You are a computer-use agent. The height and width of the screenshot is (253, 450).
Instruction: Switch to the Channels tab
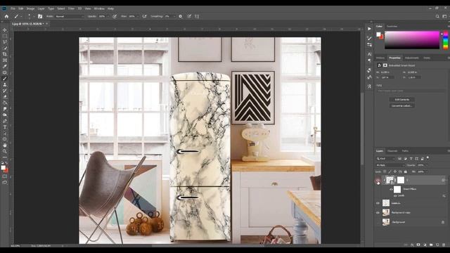[x=392, y=151]
